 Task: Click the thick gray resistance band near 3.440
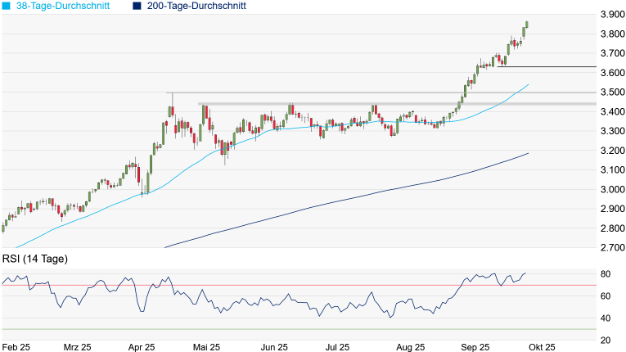click(x=397, y=104)
